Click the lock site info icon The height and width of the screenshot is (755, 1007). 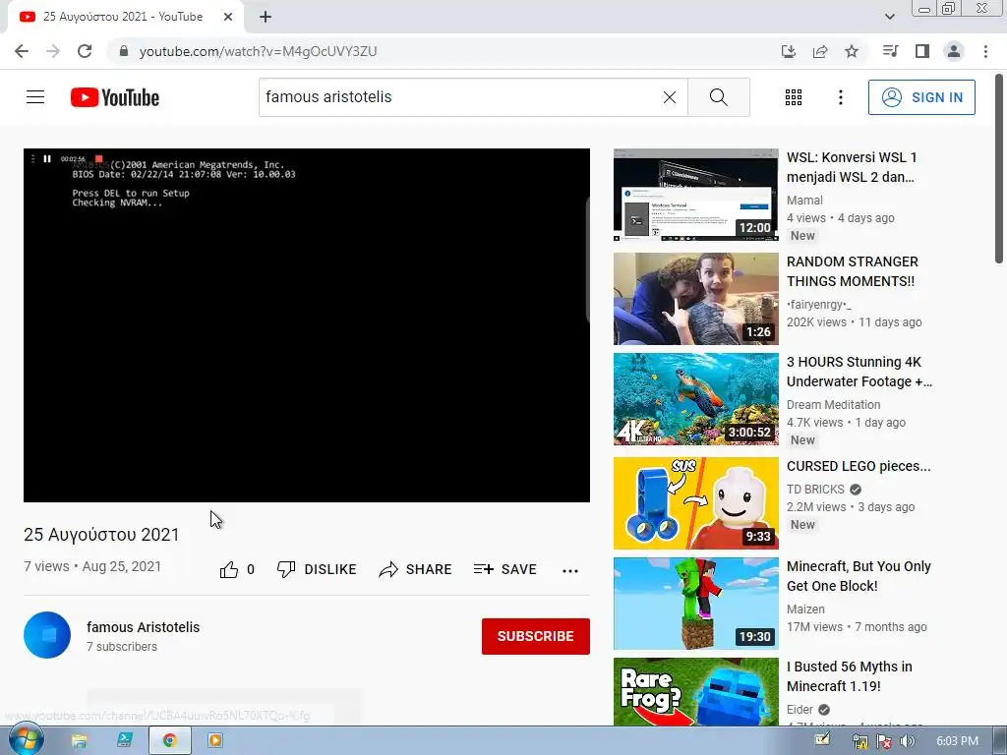point(124,51)
